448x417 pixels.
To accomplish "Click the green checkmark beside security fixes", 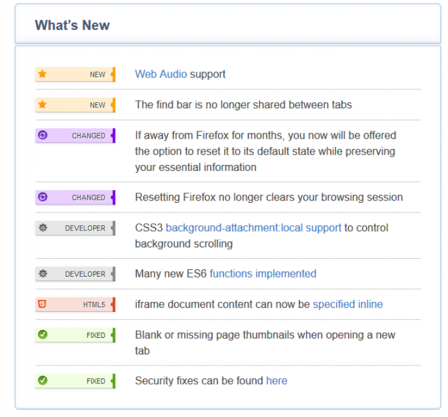I will tap(43, 381).
